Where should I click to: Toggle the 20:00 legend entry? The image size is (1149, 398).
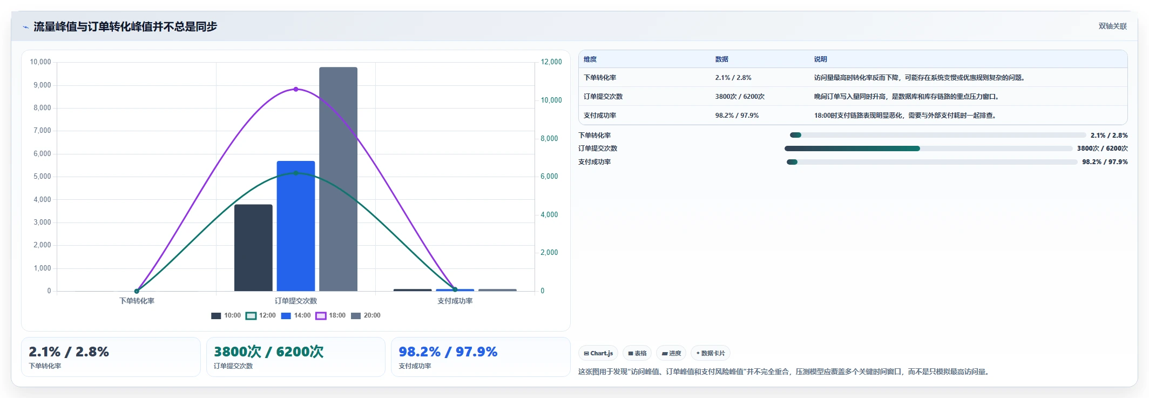tap(366, 315)
